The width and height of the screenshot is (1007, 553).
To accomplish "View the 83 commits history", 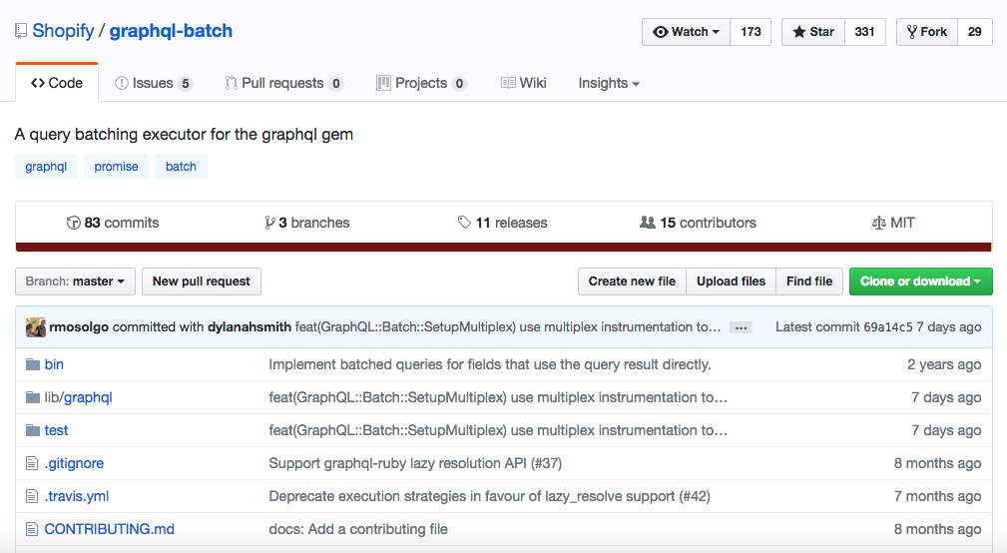I will click(113, 223).
